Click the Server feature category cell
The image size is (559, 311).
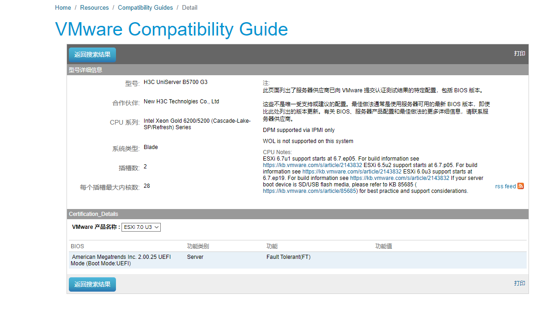(195, 257)
